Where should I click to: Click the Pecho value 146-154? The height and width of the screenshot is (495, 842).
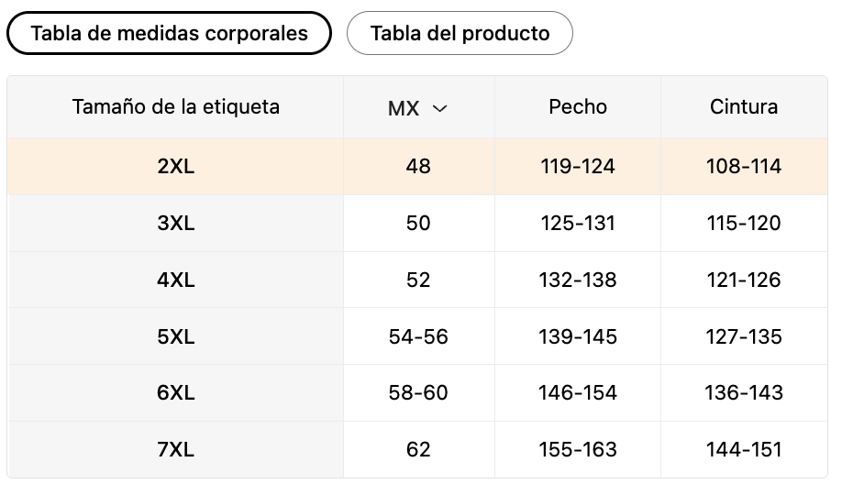(578, 393)
